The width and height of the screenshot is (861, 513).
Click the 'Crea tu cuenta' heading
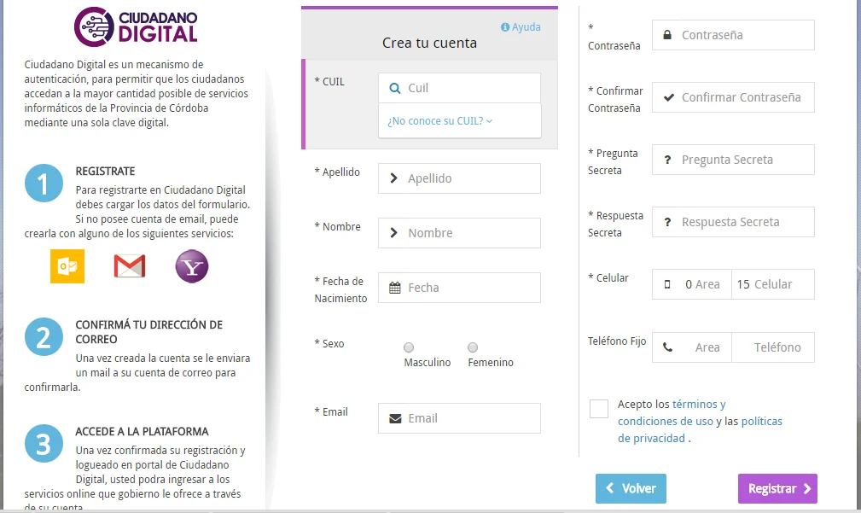click(429, 43)
